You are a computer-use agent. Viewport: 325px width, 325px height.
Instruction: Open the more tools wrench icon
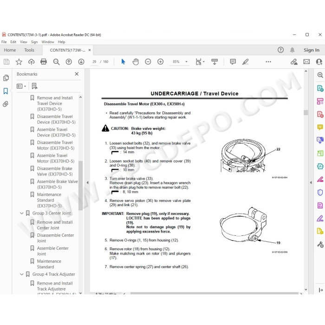point(320,245)
